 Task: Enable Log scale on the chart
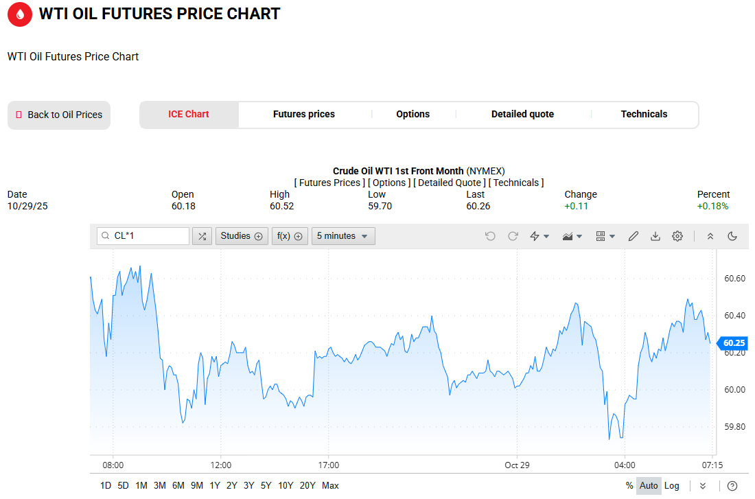[x=672, y=486]
